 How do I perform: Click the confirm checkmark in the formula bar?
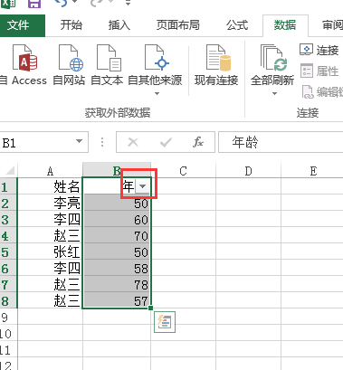coord(166,142)
